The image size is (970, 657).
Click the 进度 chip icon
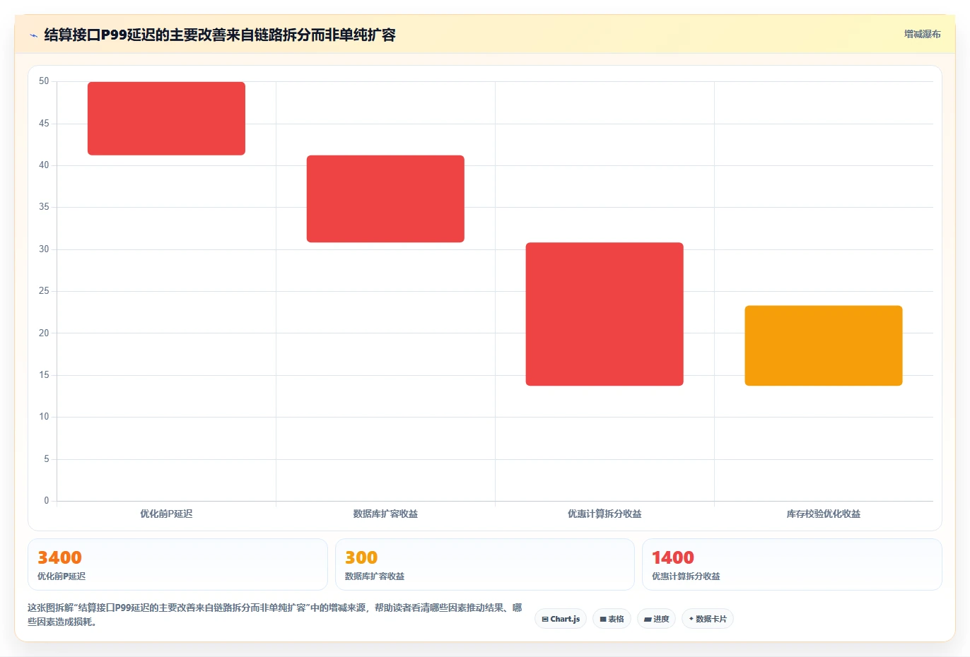648,620
